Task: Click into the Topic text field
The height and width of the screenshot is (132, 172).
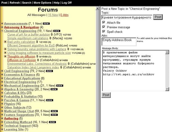Action: [x=127, y=17]
